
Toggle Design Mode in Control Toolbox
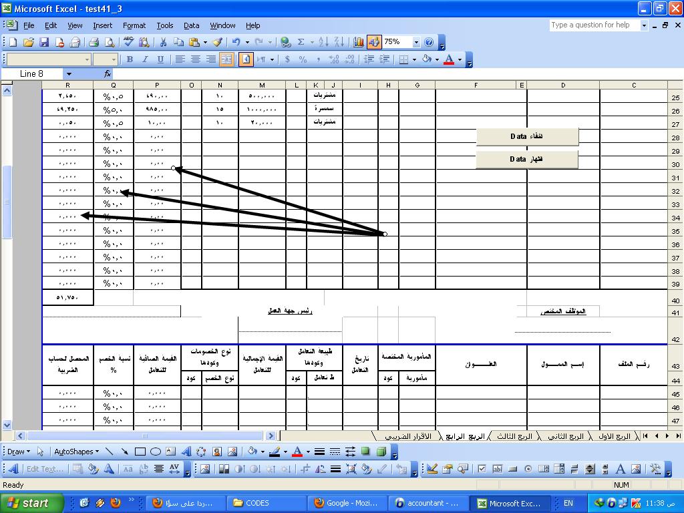(x=432, y=470)
